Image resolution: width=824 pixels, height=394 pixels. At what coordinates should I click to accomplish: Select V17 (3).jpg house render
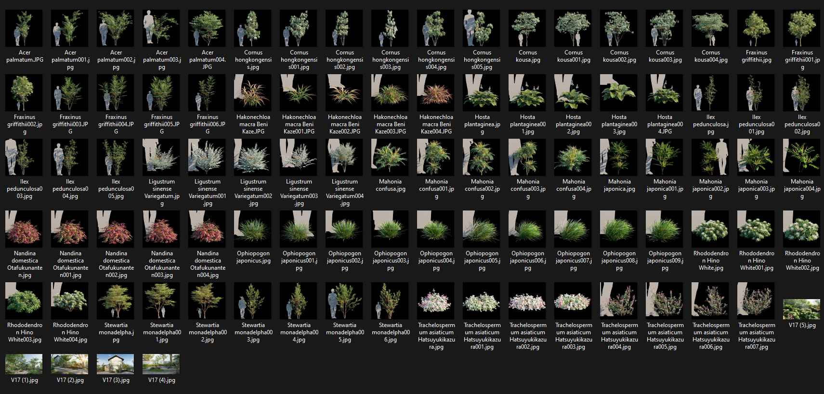pos(116,364)
